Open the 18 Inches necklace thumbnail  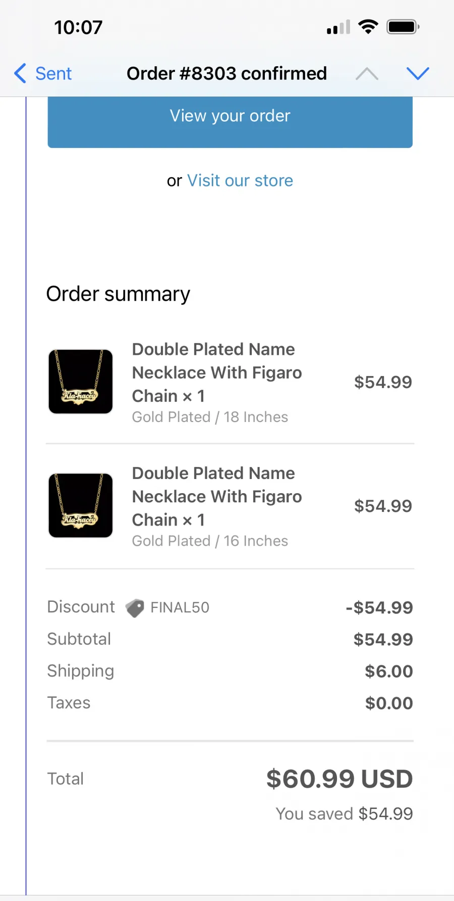tap(81, 382)
